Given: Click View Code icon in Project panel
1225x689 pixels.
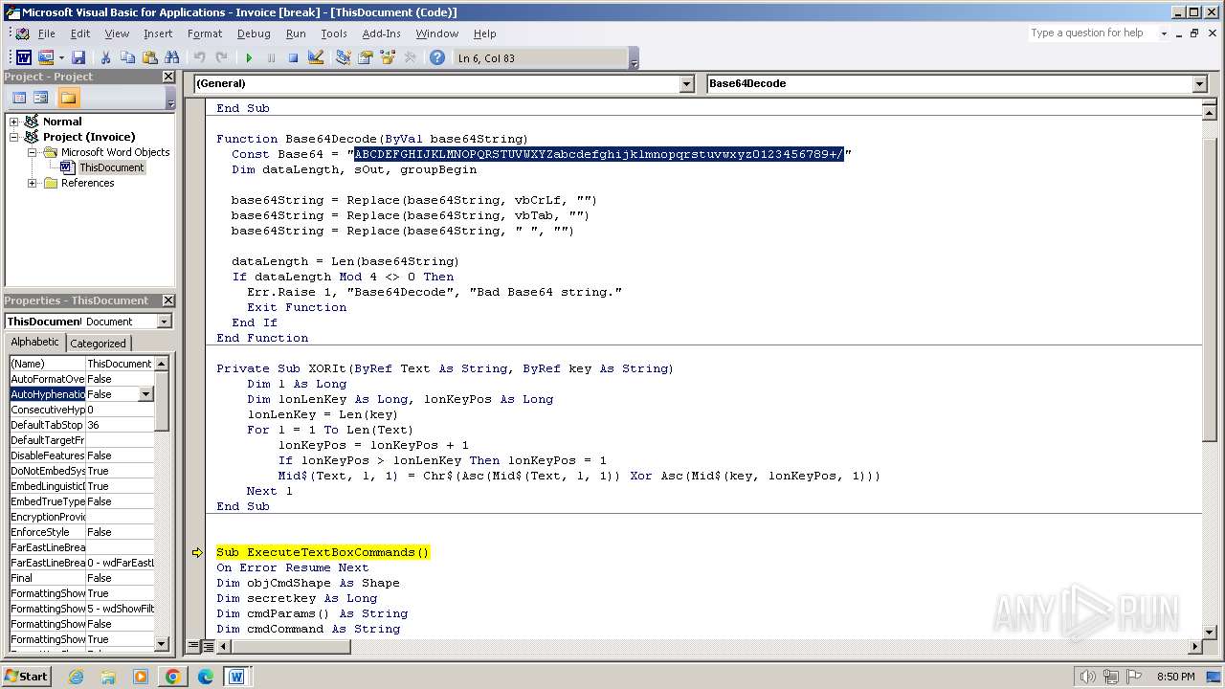Looking at the screenshot, I should tap(18, 98).
